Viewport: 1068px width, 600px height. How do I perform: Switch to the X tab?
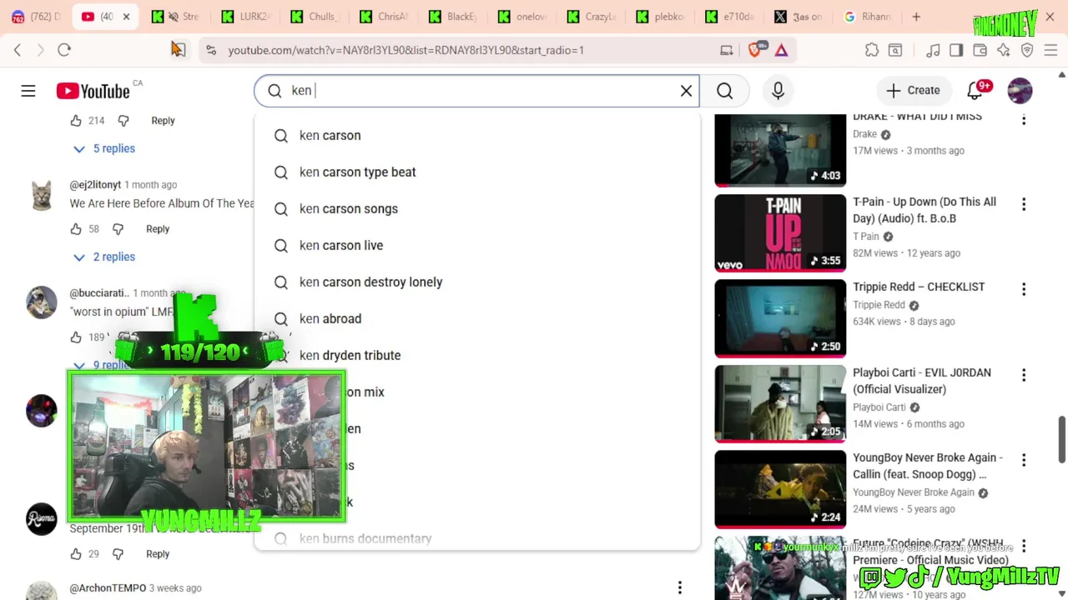click(x=798, y=17)
